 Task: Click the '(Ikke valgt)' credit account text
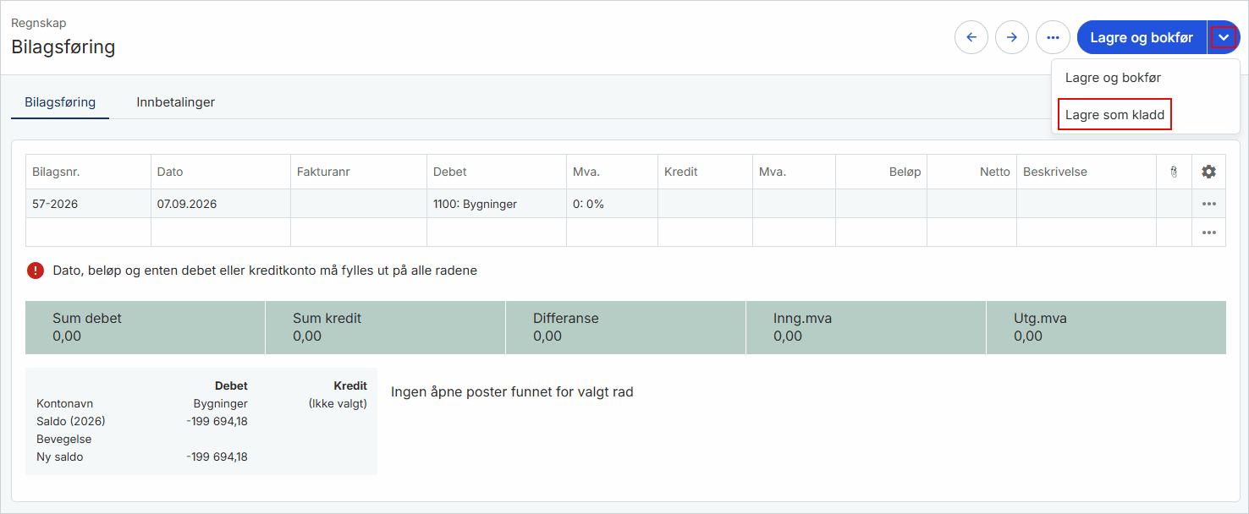pyautogui.click(x=338, y=403)
